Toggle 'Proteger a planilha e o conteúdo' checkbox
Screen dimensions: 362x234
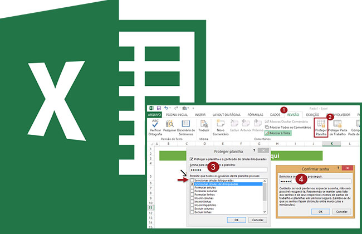(x=192, y=159)
